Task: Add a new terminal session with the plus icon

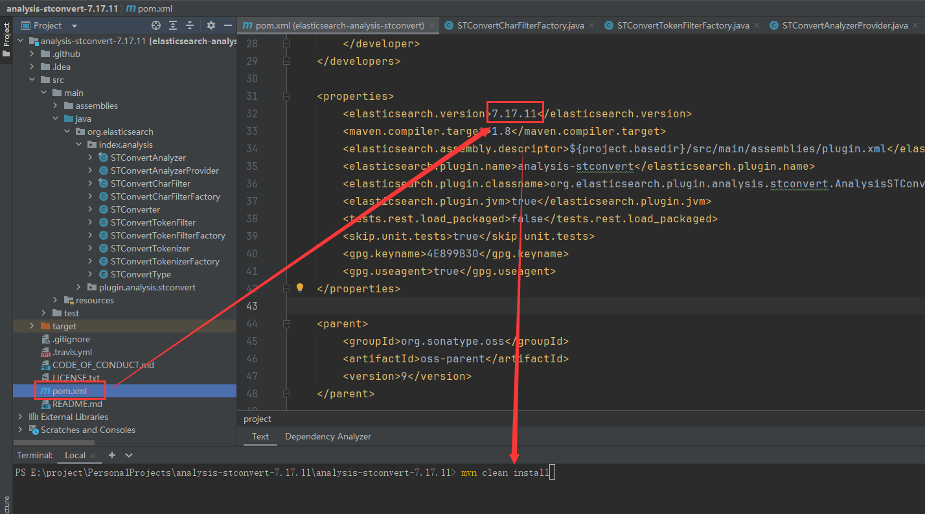Action: pyautogui.click(x=112, y=455)
